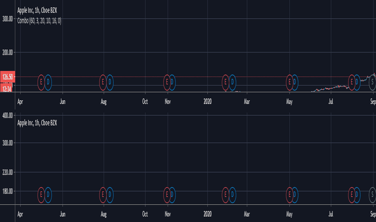Click top chart E marker between Jul and Sep
This screenshot has height=222, width=376.
tap(351, 82)
